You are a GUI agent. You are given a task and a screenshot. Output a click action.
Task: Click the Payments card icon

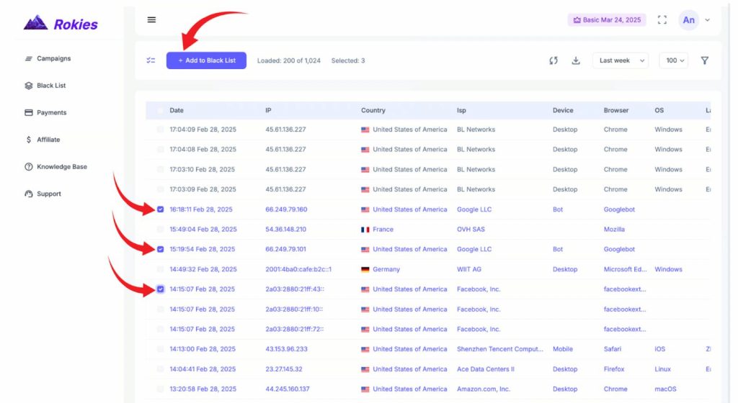point(29,113)
